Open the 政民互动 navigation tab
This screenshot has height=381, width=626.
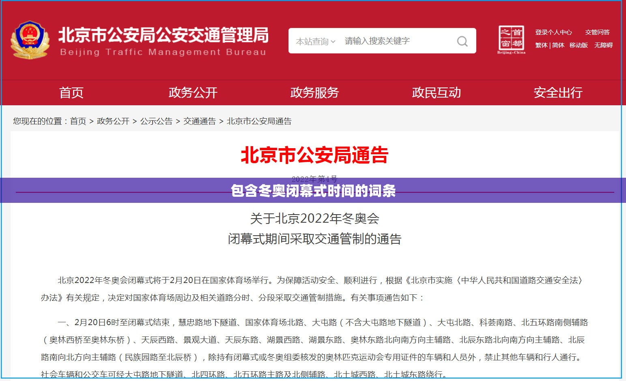437,93
